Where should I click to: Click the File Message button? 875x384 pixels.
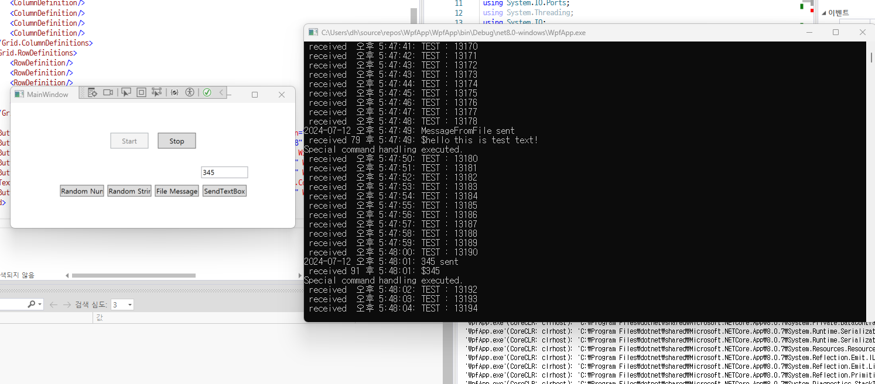click(x=177, y=191)
